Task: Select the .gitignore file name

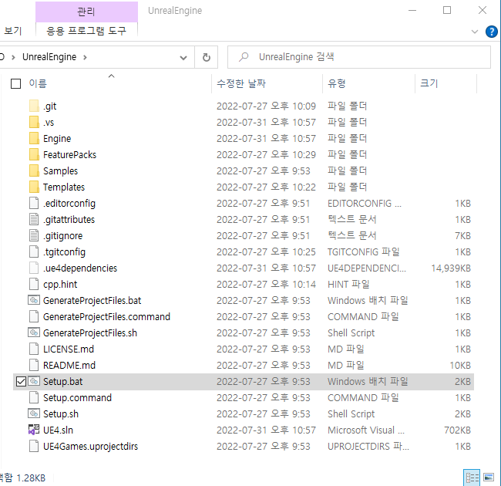Action: 63,235
